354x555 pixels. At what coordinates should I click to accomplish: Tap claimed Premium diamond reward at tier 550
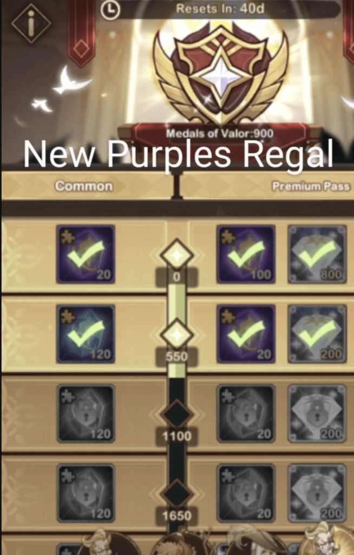[317, 334]
